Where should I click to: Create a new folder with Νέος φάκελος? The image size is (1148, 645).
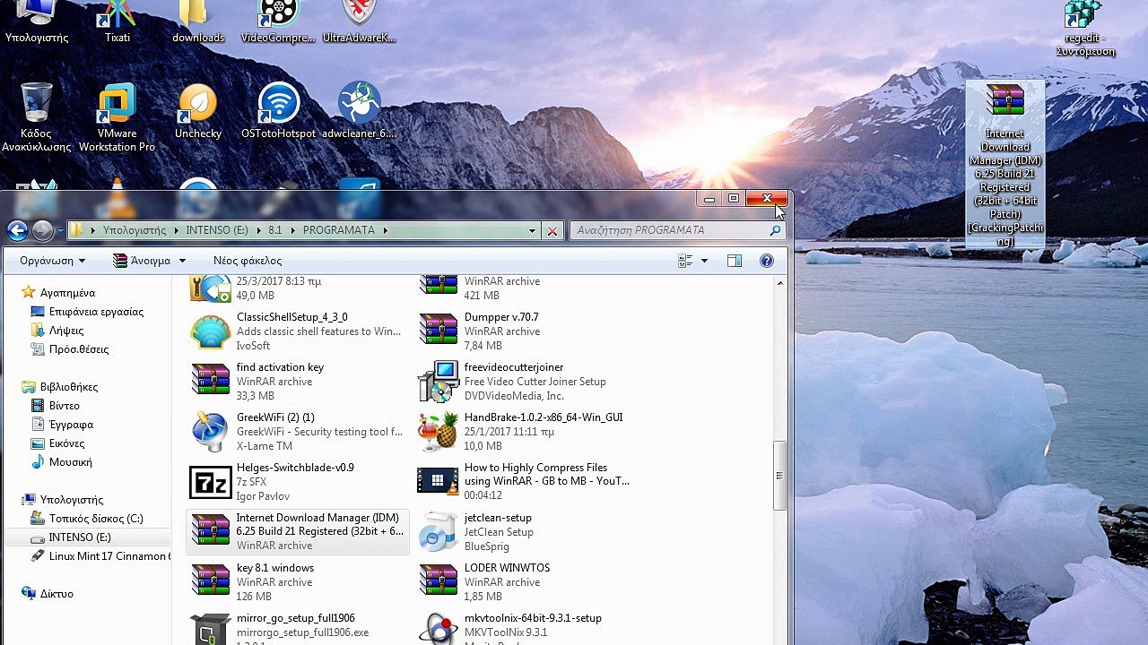point(248,261)
